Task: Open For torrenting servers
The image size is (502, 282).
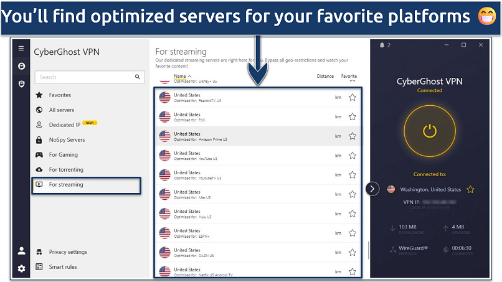Action: click(66, 170)
